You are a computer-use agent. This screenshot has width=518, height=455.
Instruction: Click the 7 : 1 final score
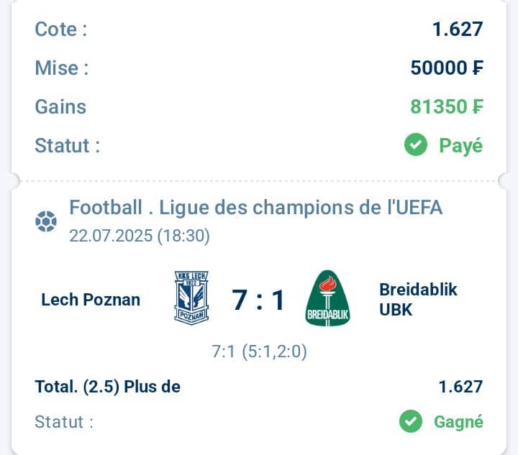pos(258,300)
